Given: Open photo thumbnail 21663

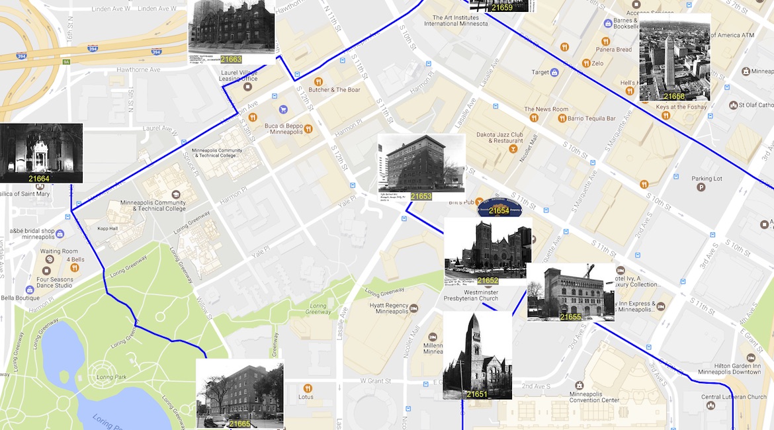Looking at the screenshot, I should click(232, 30).
